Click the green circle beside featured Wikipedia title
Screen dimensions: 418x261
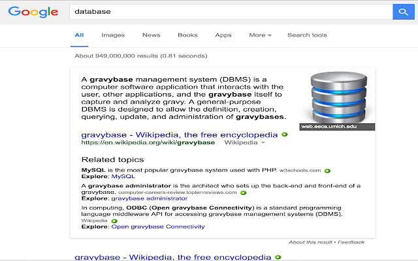pos(285,134)
